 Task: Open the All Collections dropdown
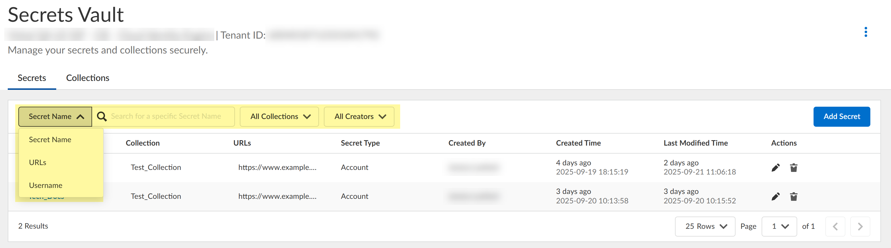(x=279, y=117)
